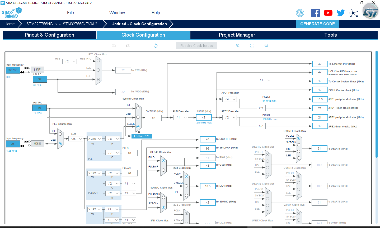Open the Twitter icon link
Screen dimensions: 380x228
point(341,13)
